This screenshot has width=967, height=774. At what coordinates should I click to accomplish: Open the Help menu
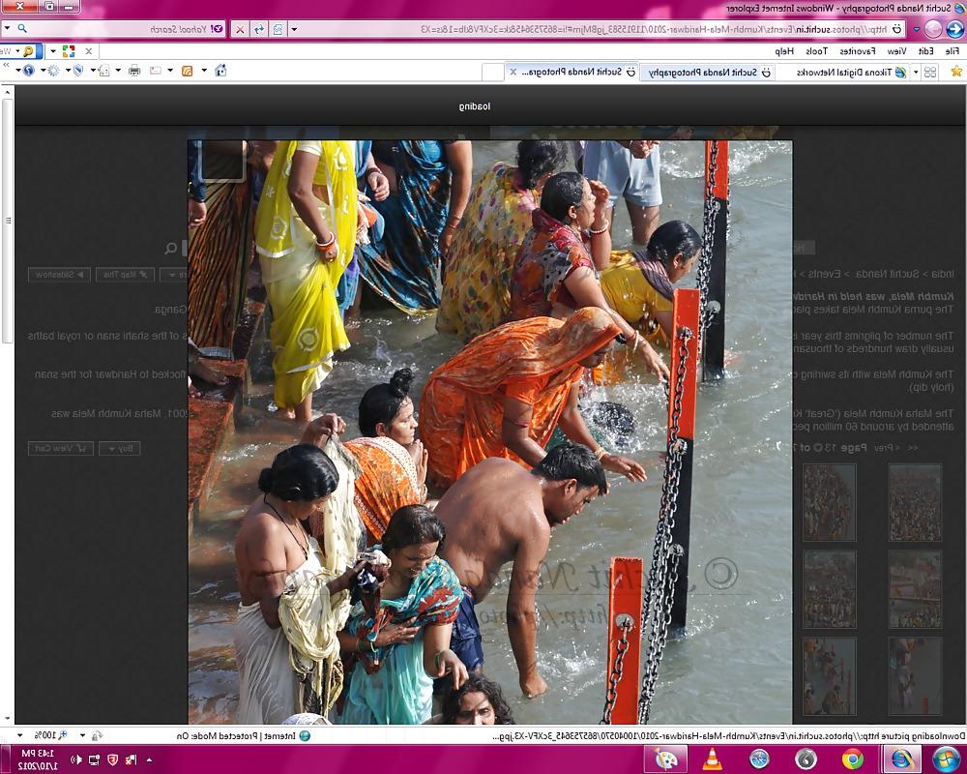click(784, 51)
